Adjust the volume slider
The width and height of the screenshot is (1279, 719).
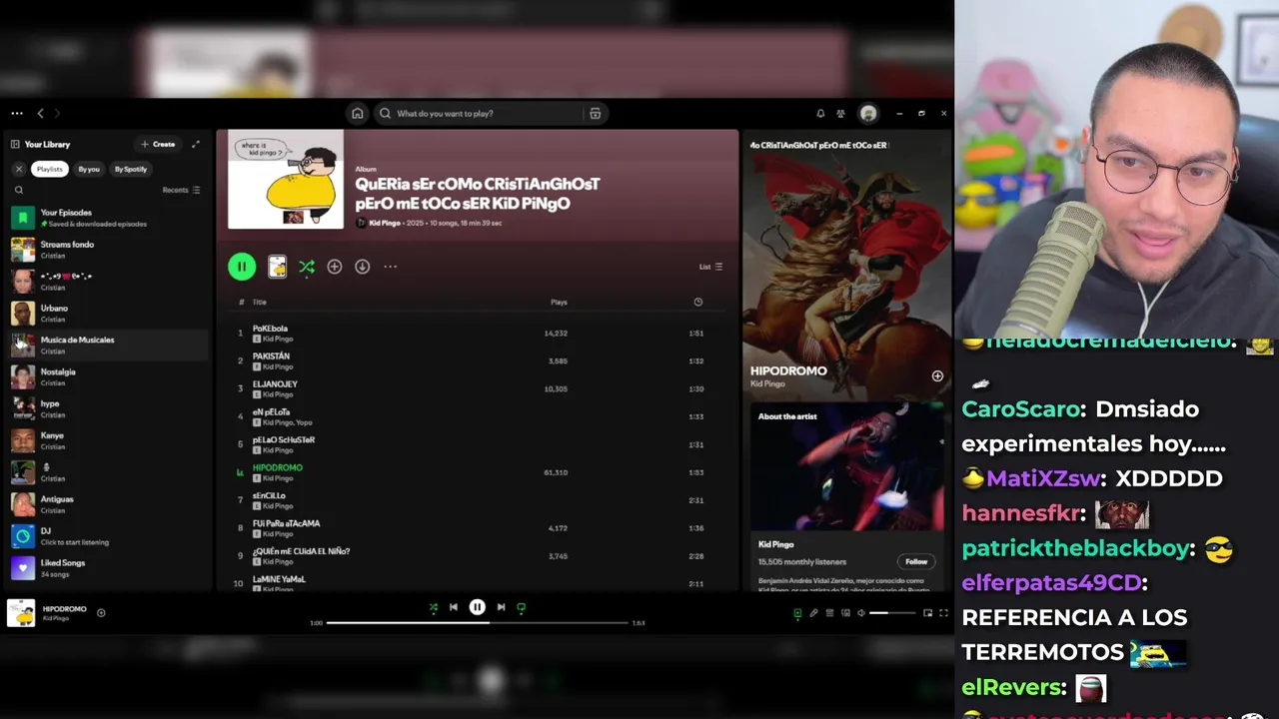892,613
